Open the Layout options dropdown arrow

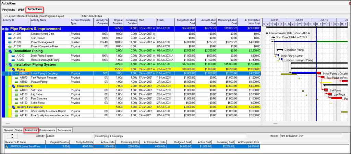pos(5,16)
